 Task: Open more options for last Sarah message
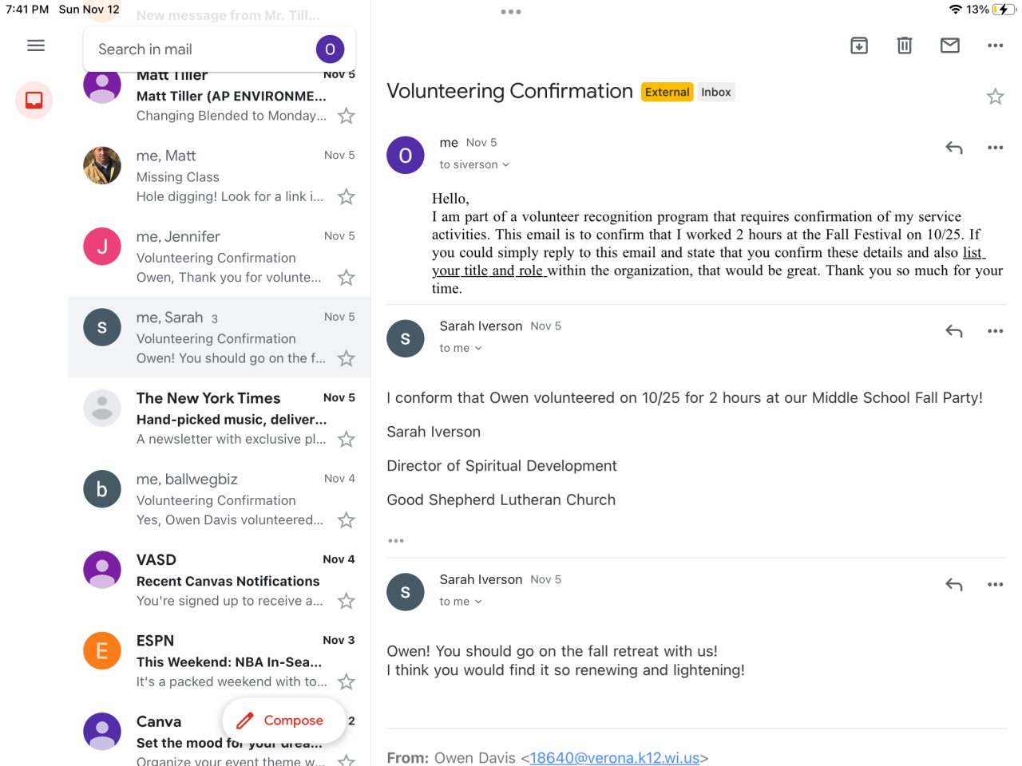click(995, 585)
